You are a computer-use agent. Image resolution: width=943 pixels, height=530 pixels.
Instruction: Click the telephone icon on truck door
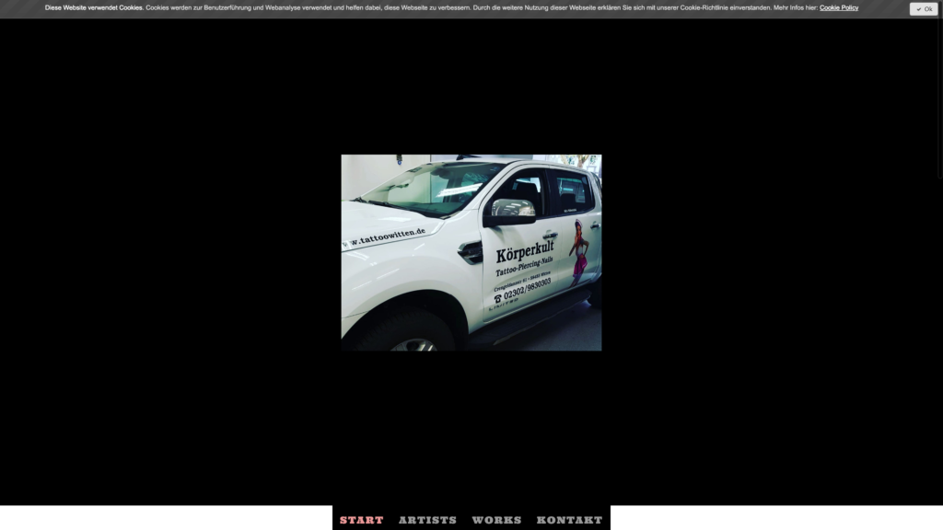coord(497,298)
